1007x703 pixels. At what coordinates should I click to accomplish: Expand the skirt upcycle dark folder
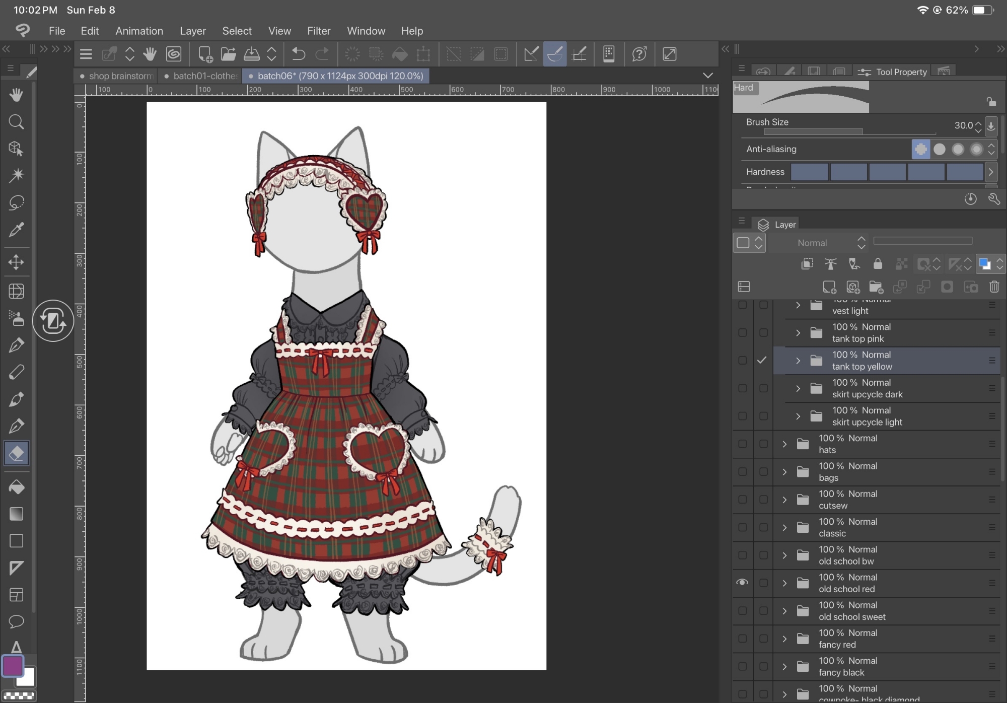798,388
